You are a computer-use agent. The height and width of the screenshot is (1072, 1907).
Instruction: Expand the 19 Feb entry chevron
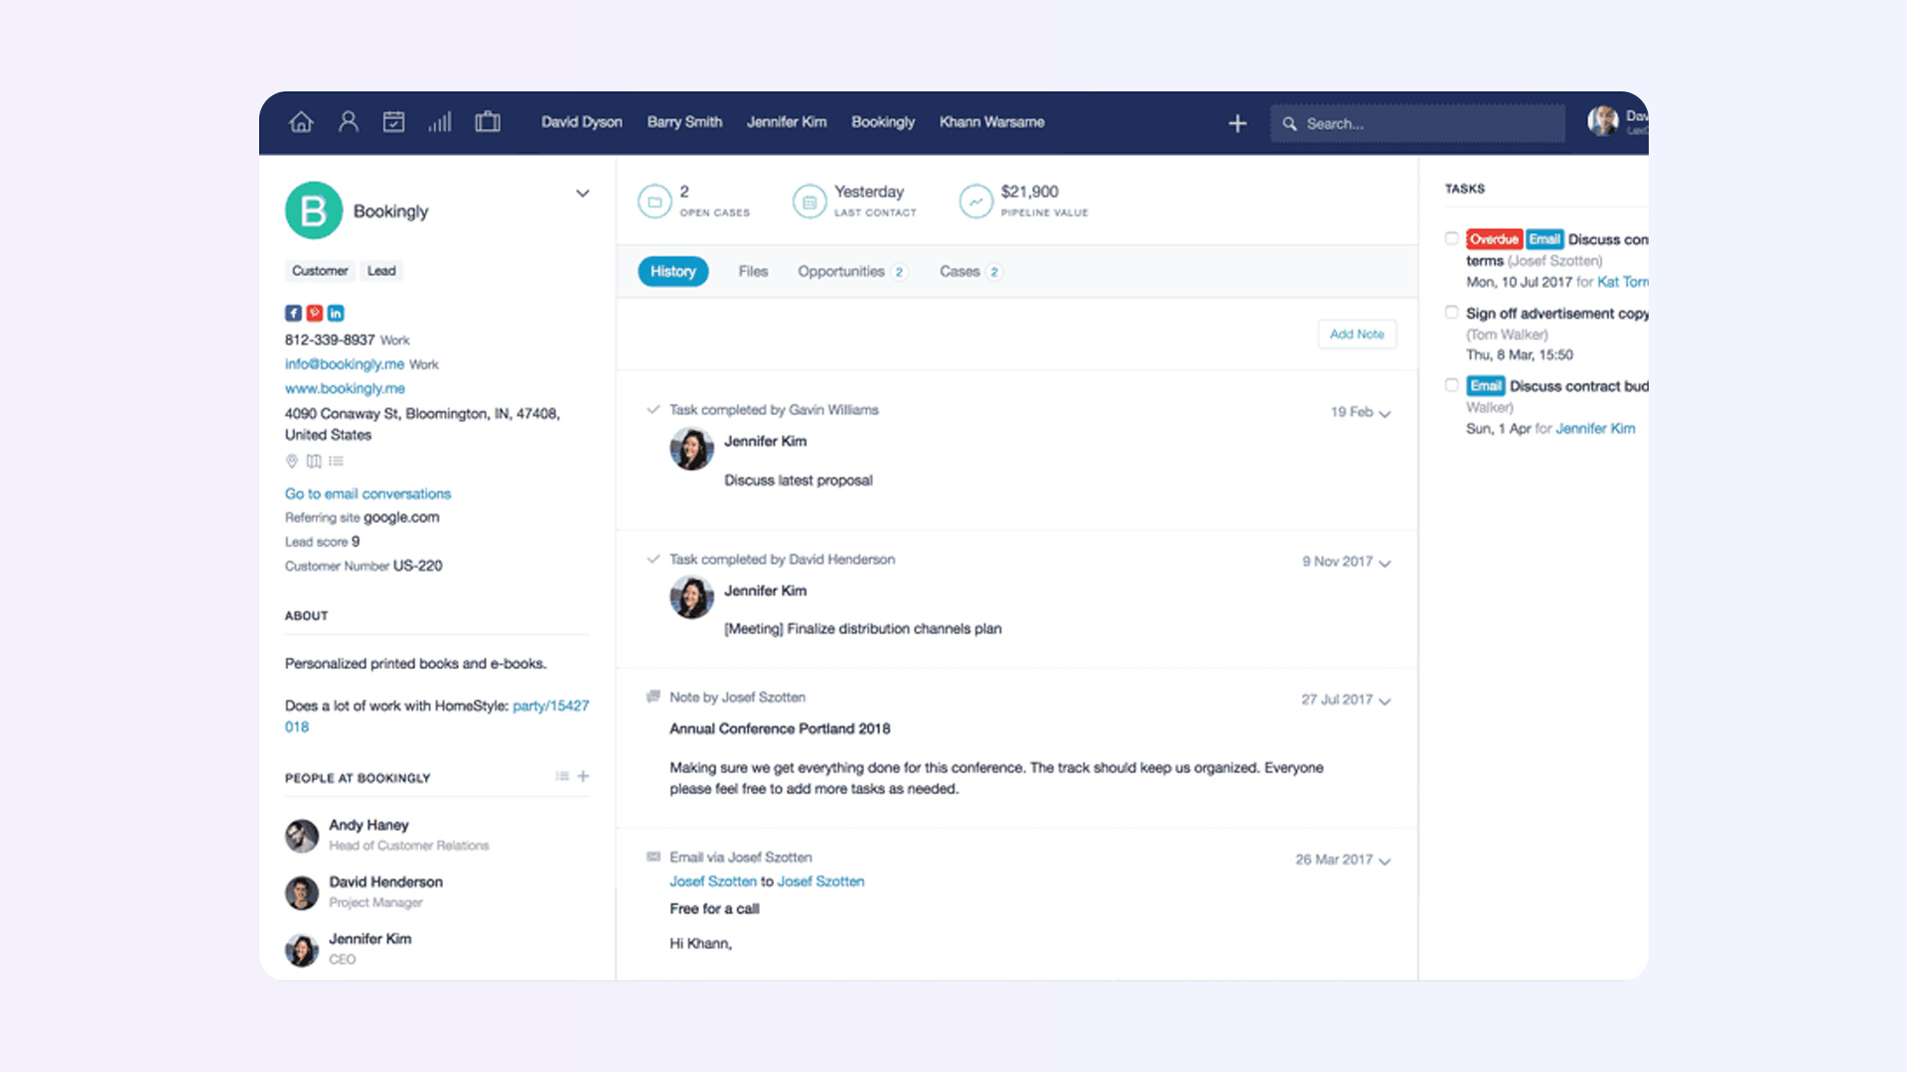point(1386,414)
